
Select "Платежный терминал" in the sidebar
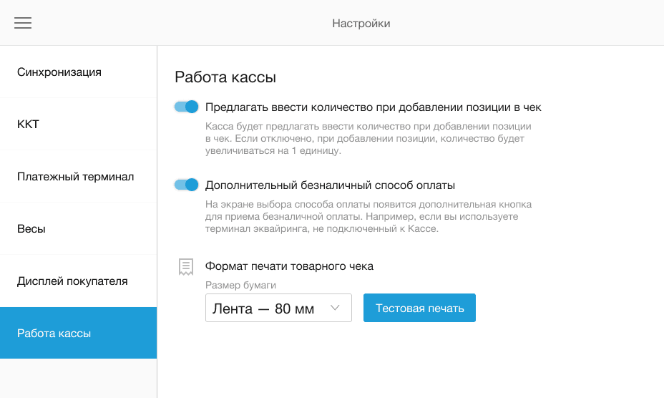[75, 177]
